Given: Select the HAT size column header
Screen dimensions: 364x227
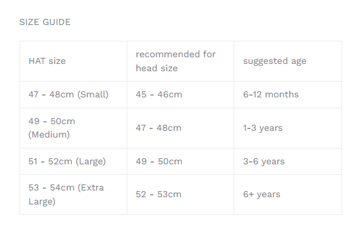Looking at the screenshot, I should point(74,61).
